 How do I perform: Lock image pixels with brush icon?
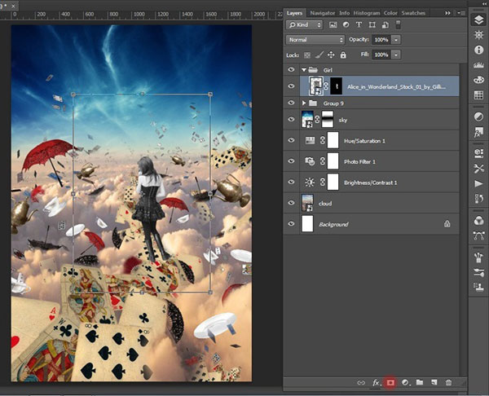pos(319,55)
